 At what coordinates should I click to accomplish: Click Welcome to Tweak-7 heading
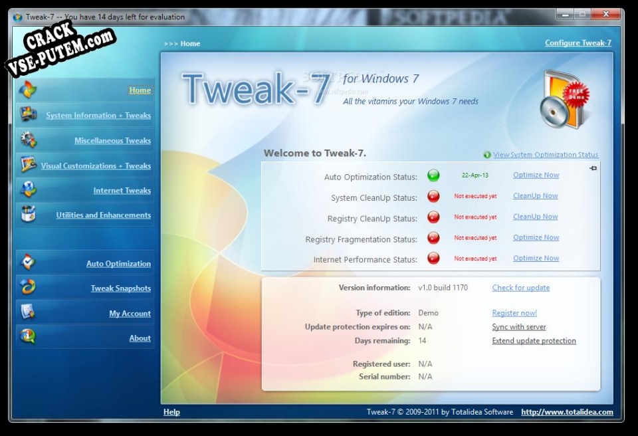[315, 154]
